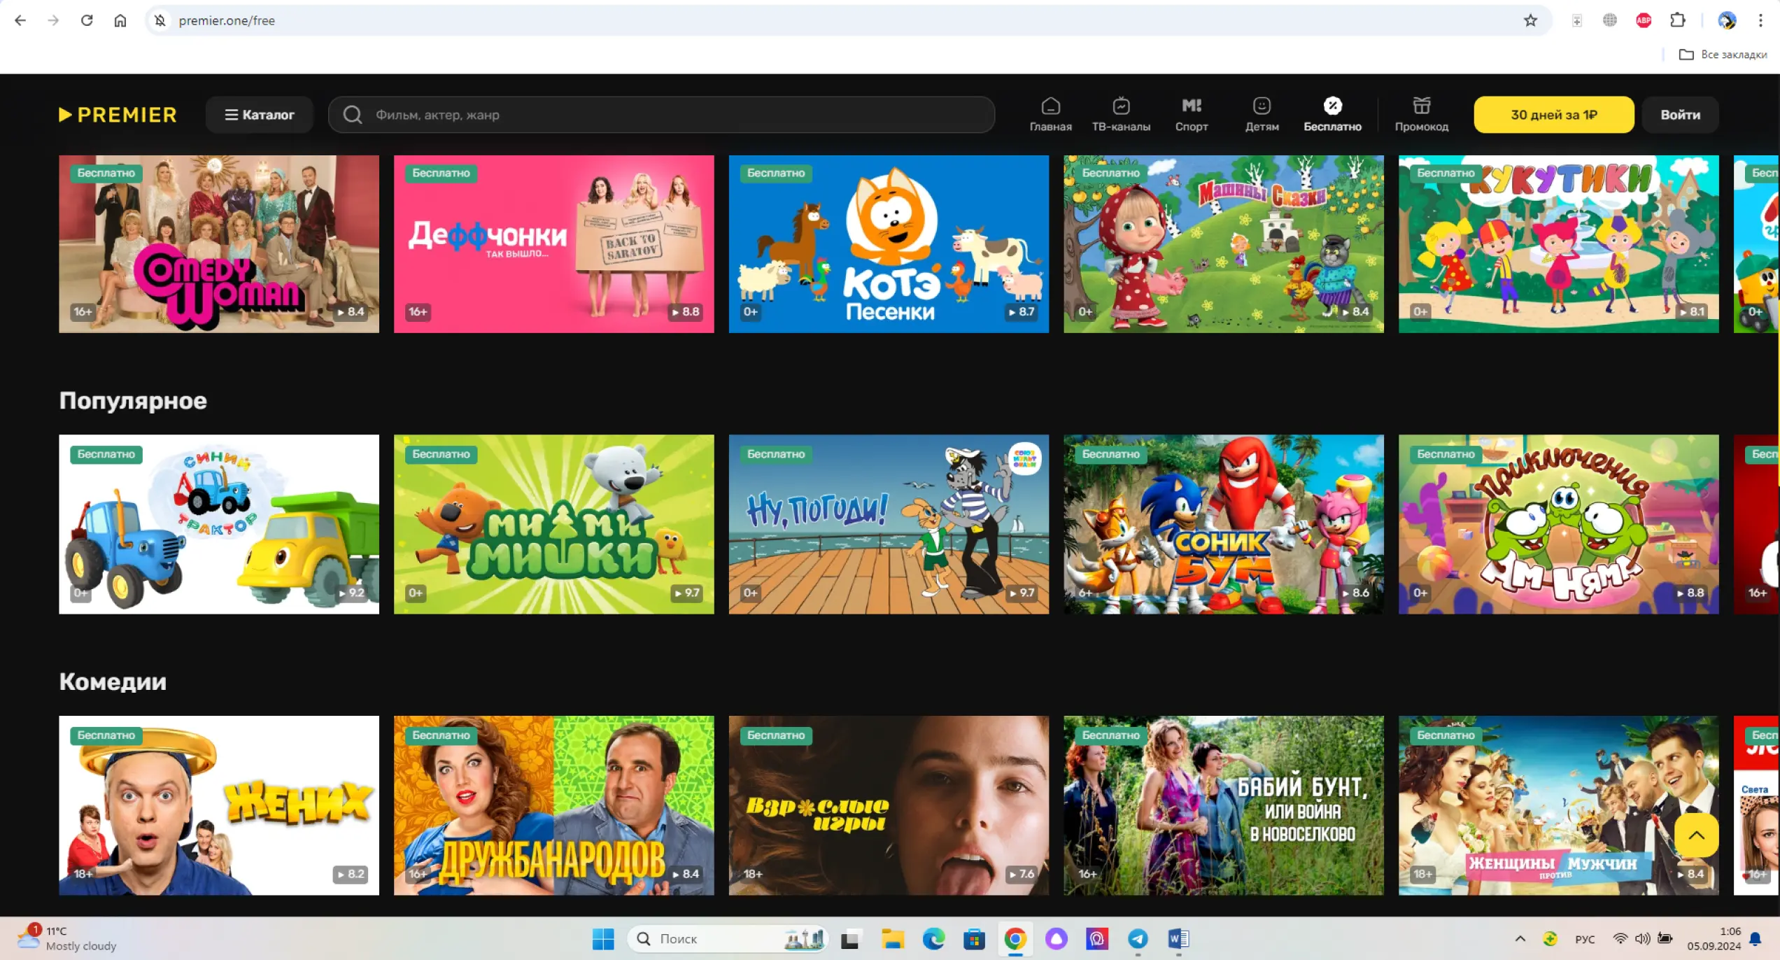Show hidden system tray icons chevron
This screenshot has height=960, width=1780.
1520,938
